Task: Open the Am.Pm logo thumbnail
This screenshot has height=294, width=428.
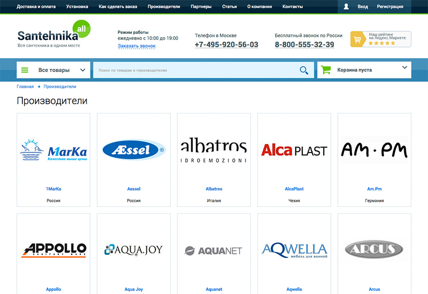Action: pos(374,150)
